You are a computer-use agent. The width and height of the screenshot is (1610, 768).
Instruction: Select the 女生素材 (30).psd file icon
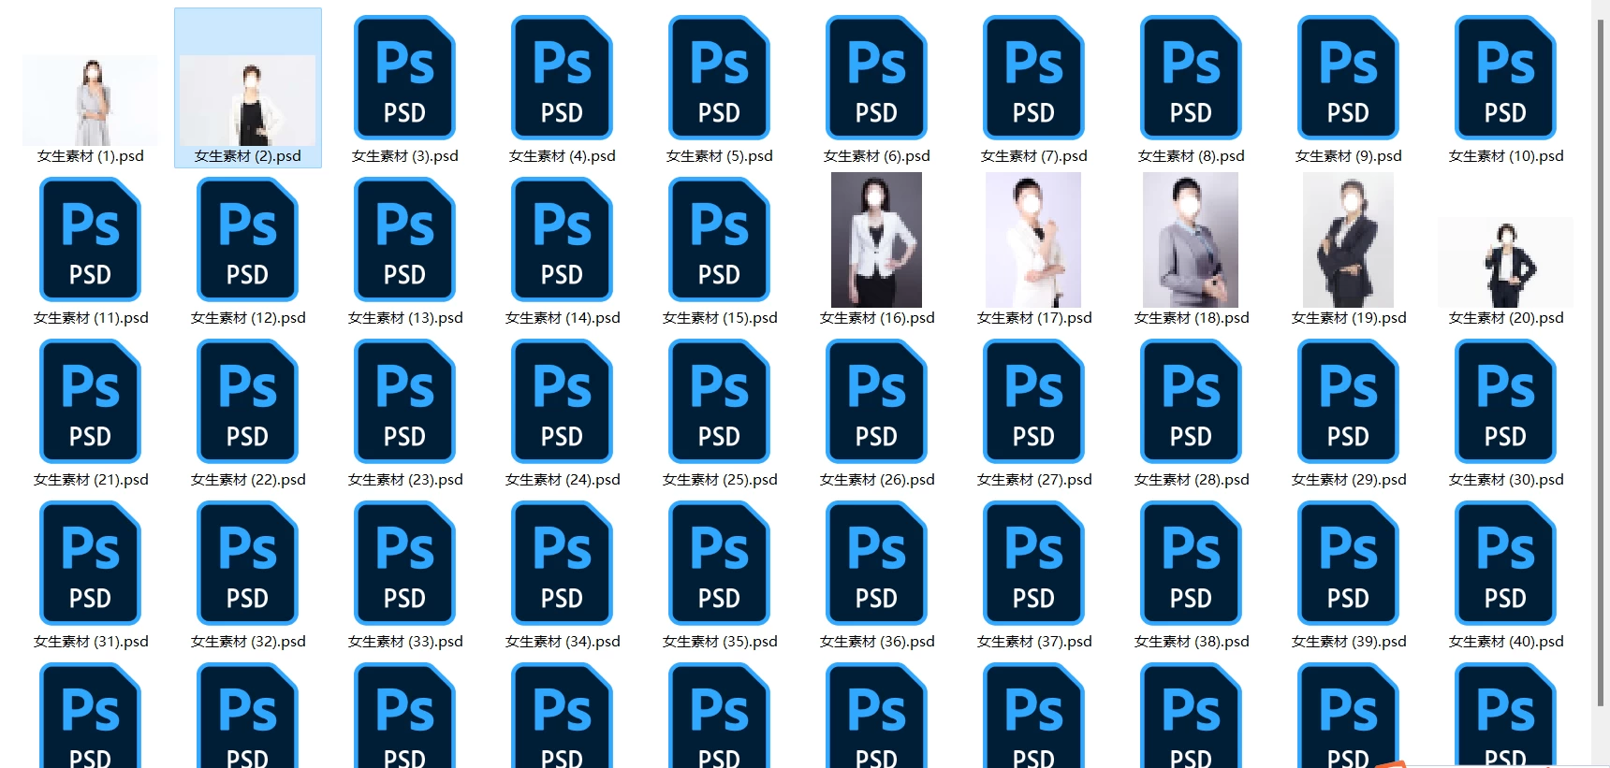click(1505, 401)
